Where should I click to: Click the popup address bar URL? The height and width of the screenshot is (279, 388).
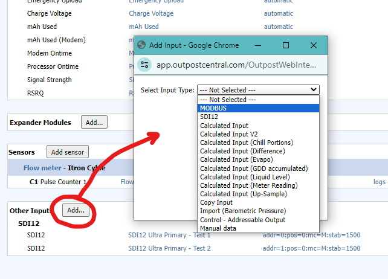pyautogui.click(x=242, y=65)
